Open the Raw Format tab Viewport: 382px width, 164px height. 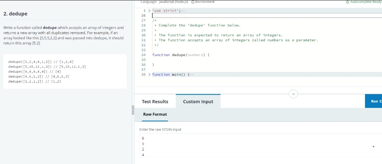click(x=155, y=114)
